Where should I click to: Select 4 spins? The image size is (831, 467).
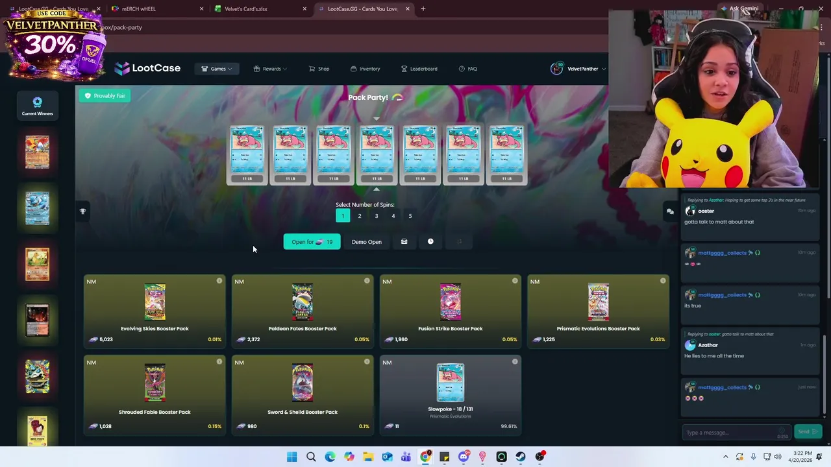(393, 216)
